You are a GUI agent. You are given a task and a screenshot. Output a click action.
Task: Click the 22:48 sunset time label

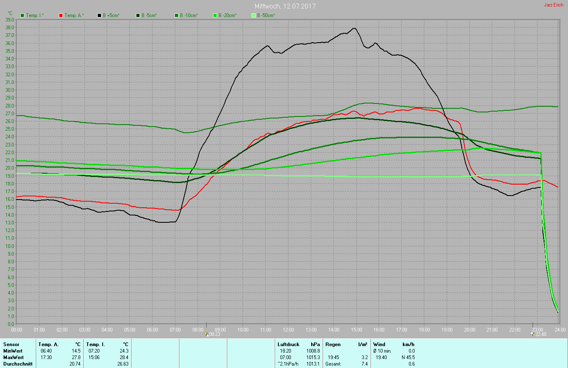point(541,335)
